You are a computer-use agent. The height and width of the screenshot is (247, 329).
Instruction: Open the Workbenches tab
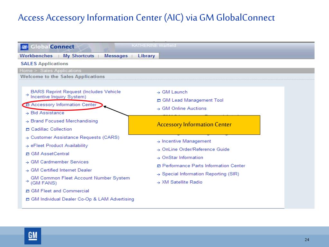pos(36,56)
